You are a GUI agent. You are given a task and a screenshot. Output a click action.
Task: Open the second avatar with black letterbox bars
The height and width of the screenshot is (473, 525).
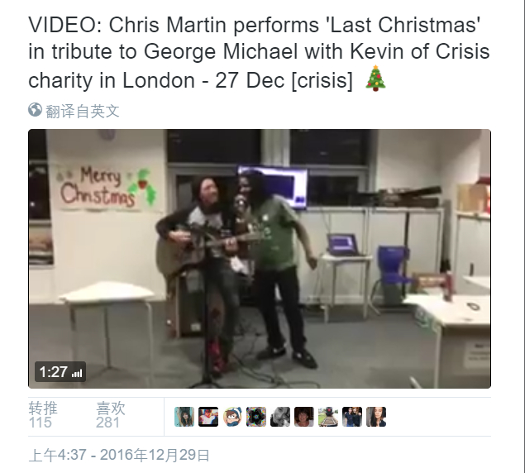coord(208,417)
